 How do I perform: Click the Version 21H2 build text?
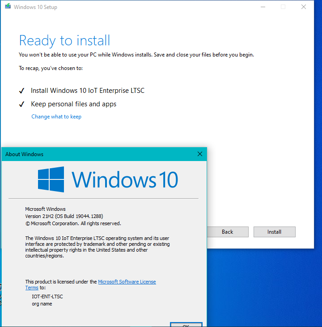click(64, 216)
